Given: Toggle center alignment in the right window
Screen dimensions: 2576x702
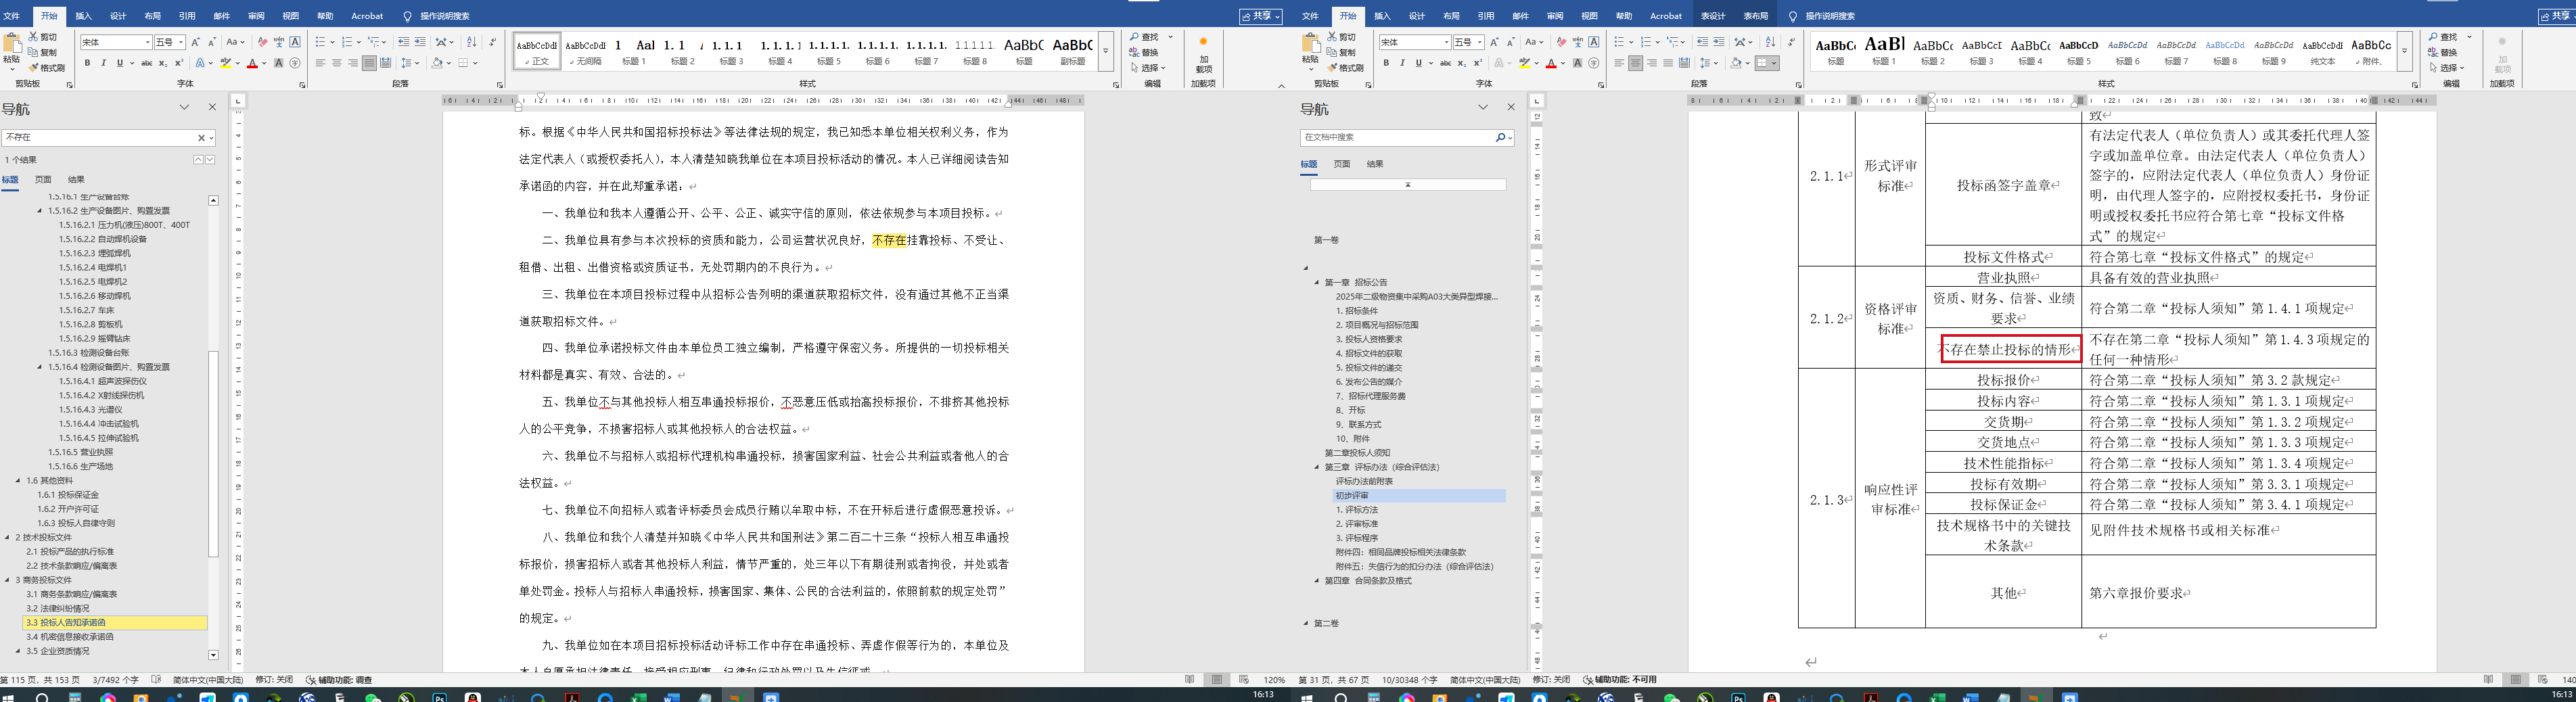Looking at the screenshot, I should pyautogui.click(x=1635, y=63).
